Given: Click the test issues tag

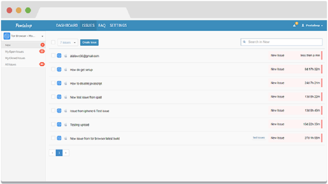Looking at the screenshot, I should pos(259,138).
